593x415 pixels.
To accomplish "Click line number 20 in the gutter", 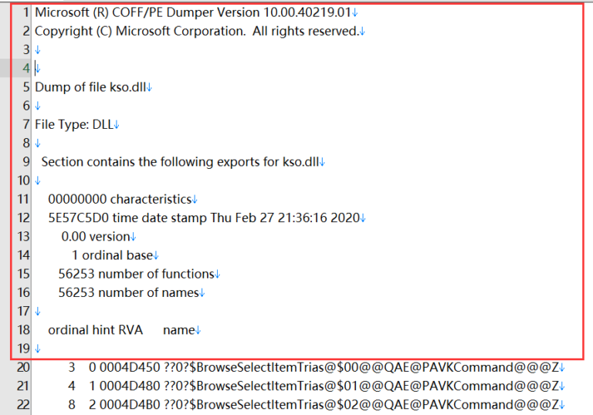I will (x=23, y=367).
